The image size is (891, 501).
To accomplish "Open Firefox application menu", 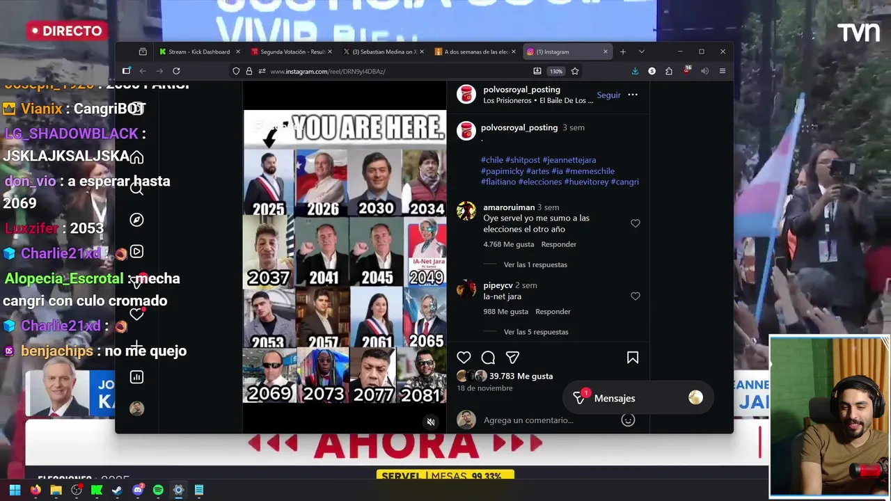I will (x=723, y=71).
